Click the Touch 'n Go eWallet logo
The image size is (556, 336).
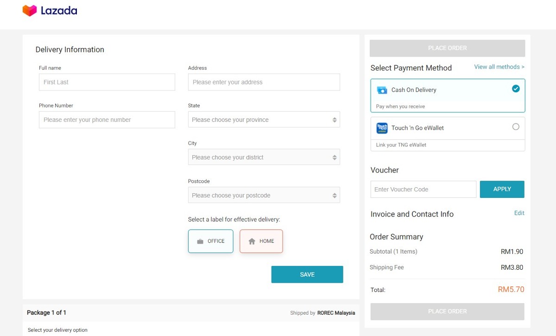point(382,128)
